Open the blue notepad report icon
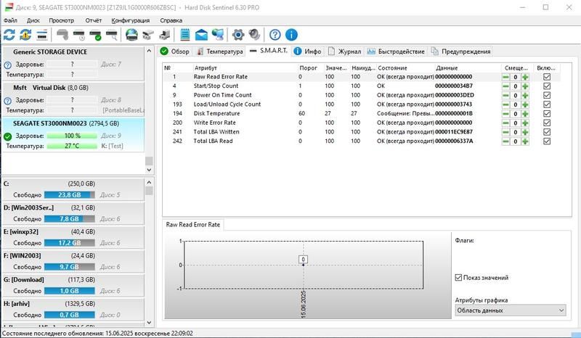 tap(185, 35)
